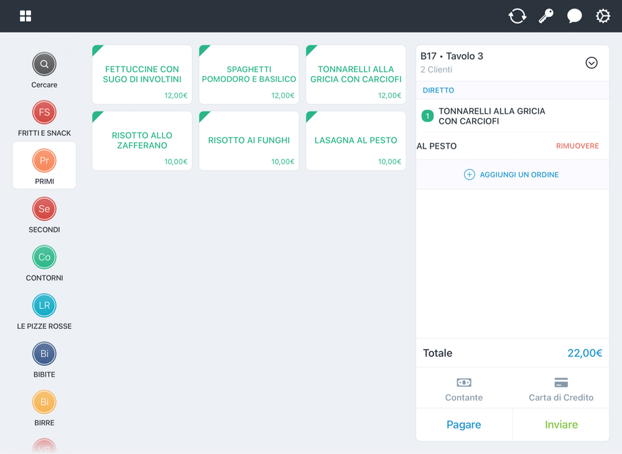This screenshot has height=454, width=622.
Task: Add Risotto ai funghi
Action: tap(249, 141)
